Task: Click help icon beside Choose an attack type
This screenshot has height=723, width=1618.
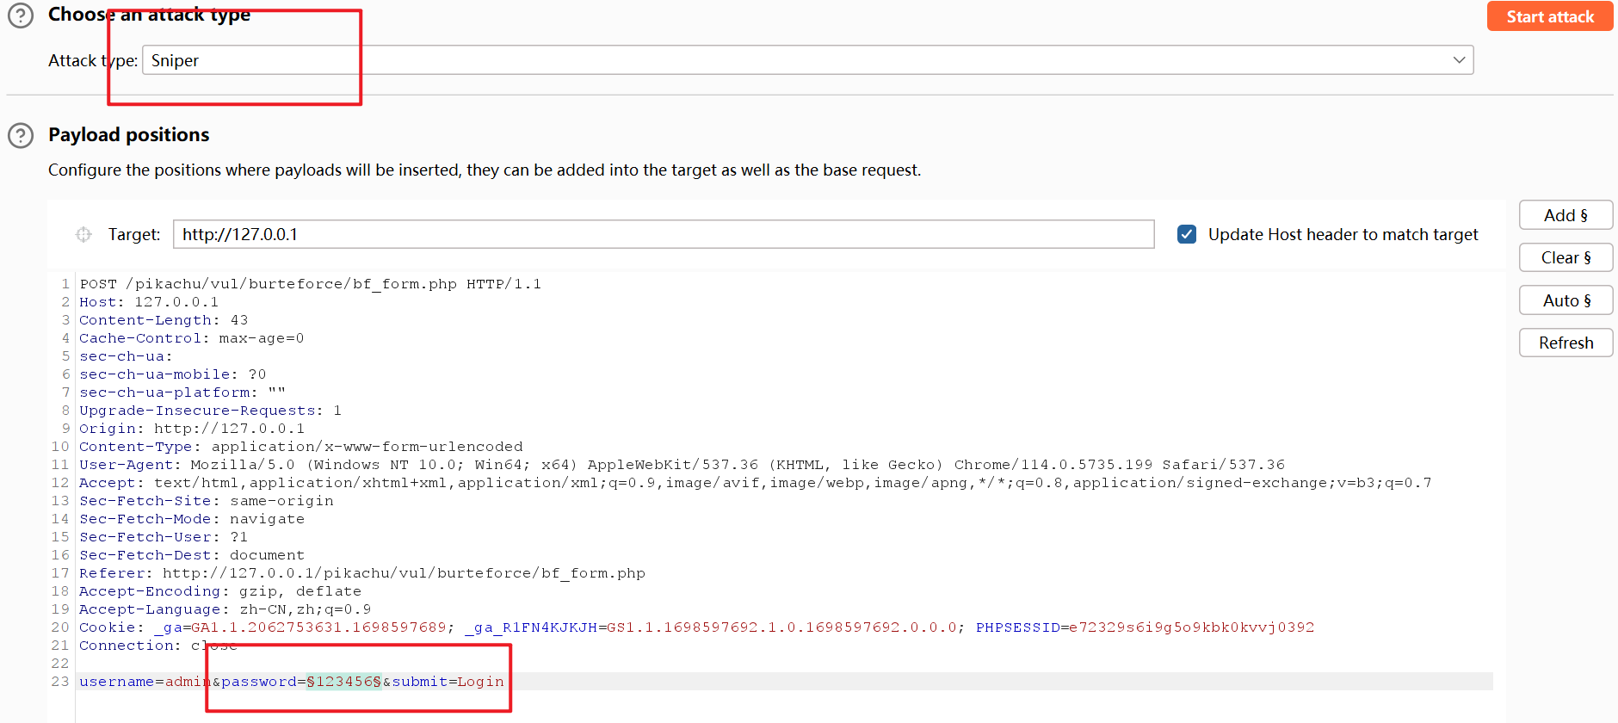Action: click(x=21, y=15)
